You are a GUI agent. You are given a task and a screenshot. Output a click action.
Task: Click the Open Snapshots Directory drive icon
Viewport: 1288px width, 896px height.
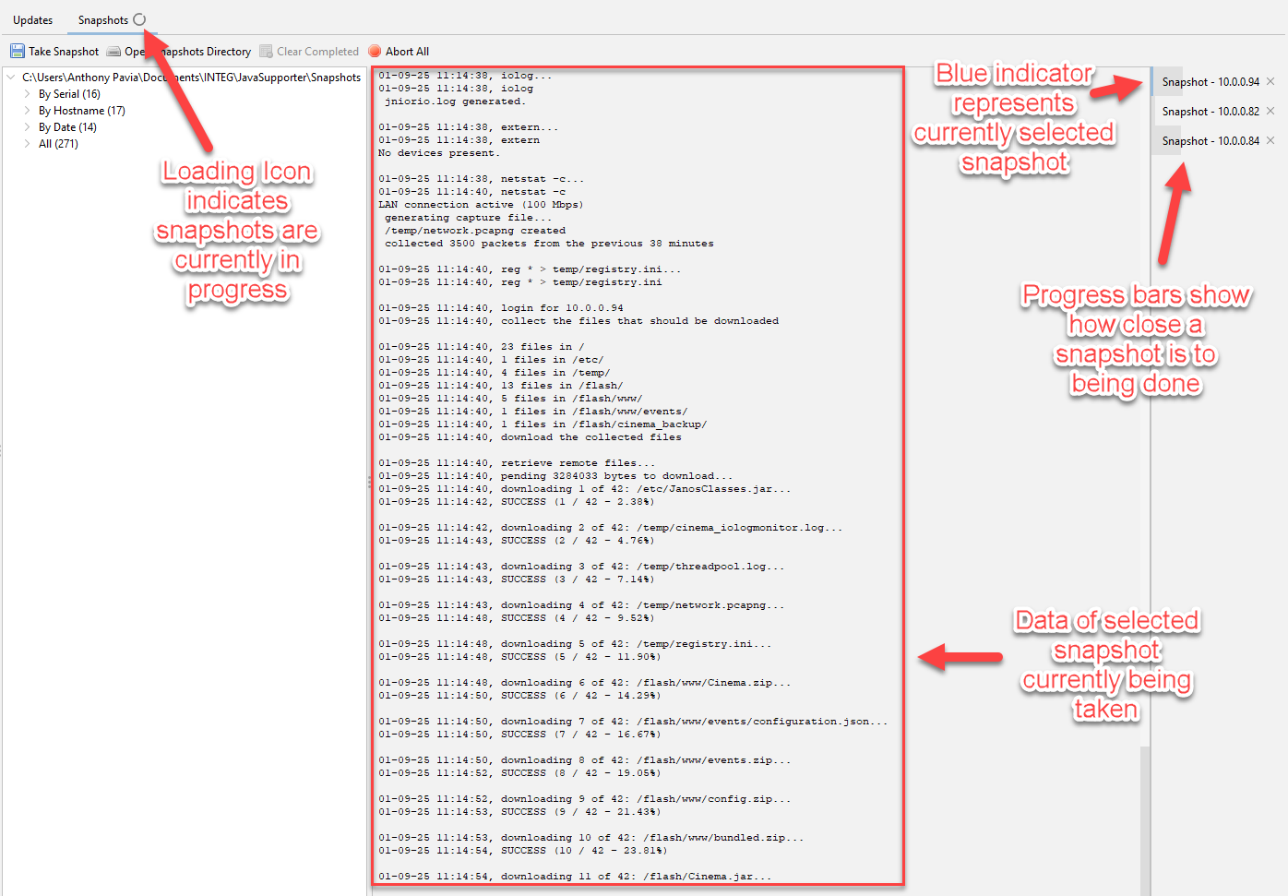113,52
